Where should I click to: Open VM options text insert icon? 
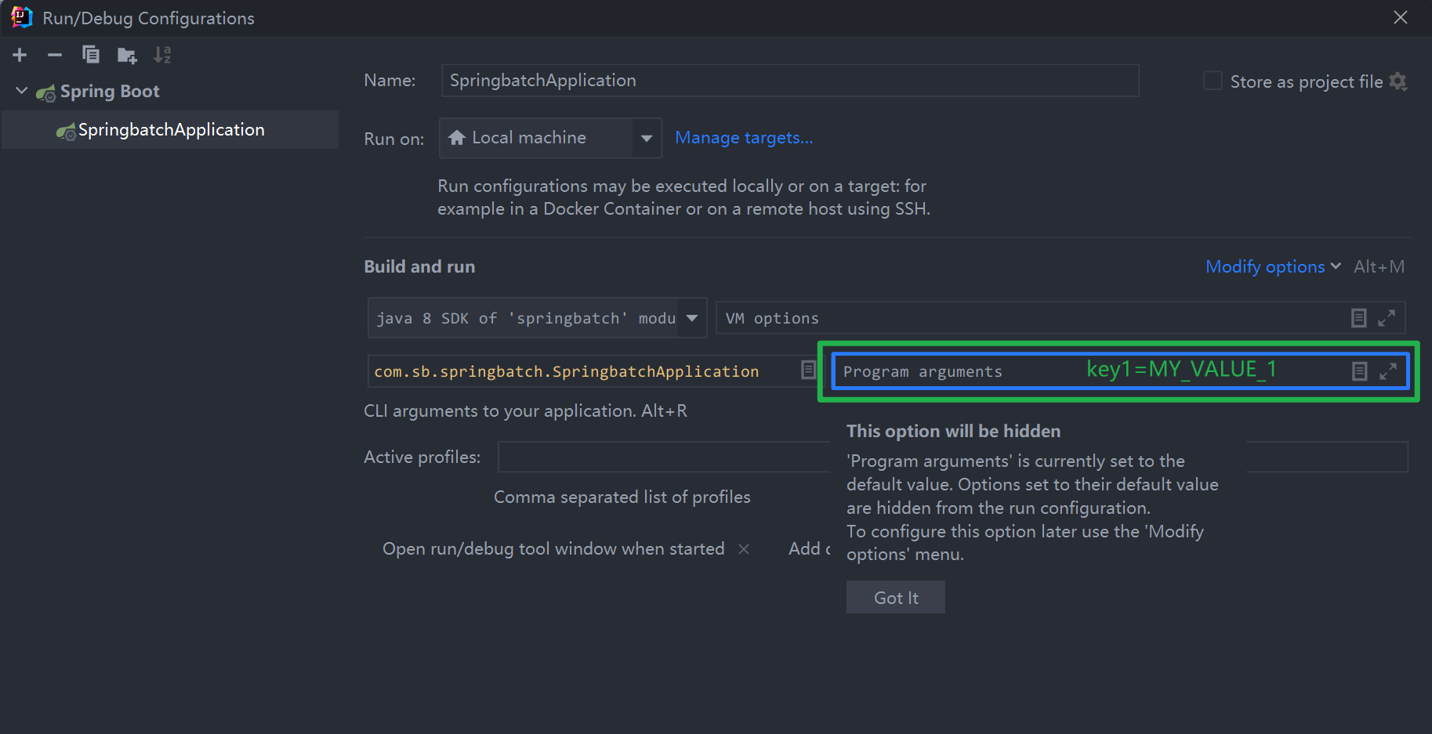1359,318
